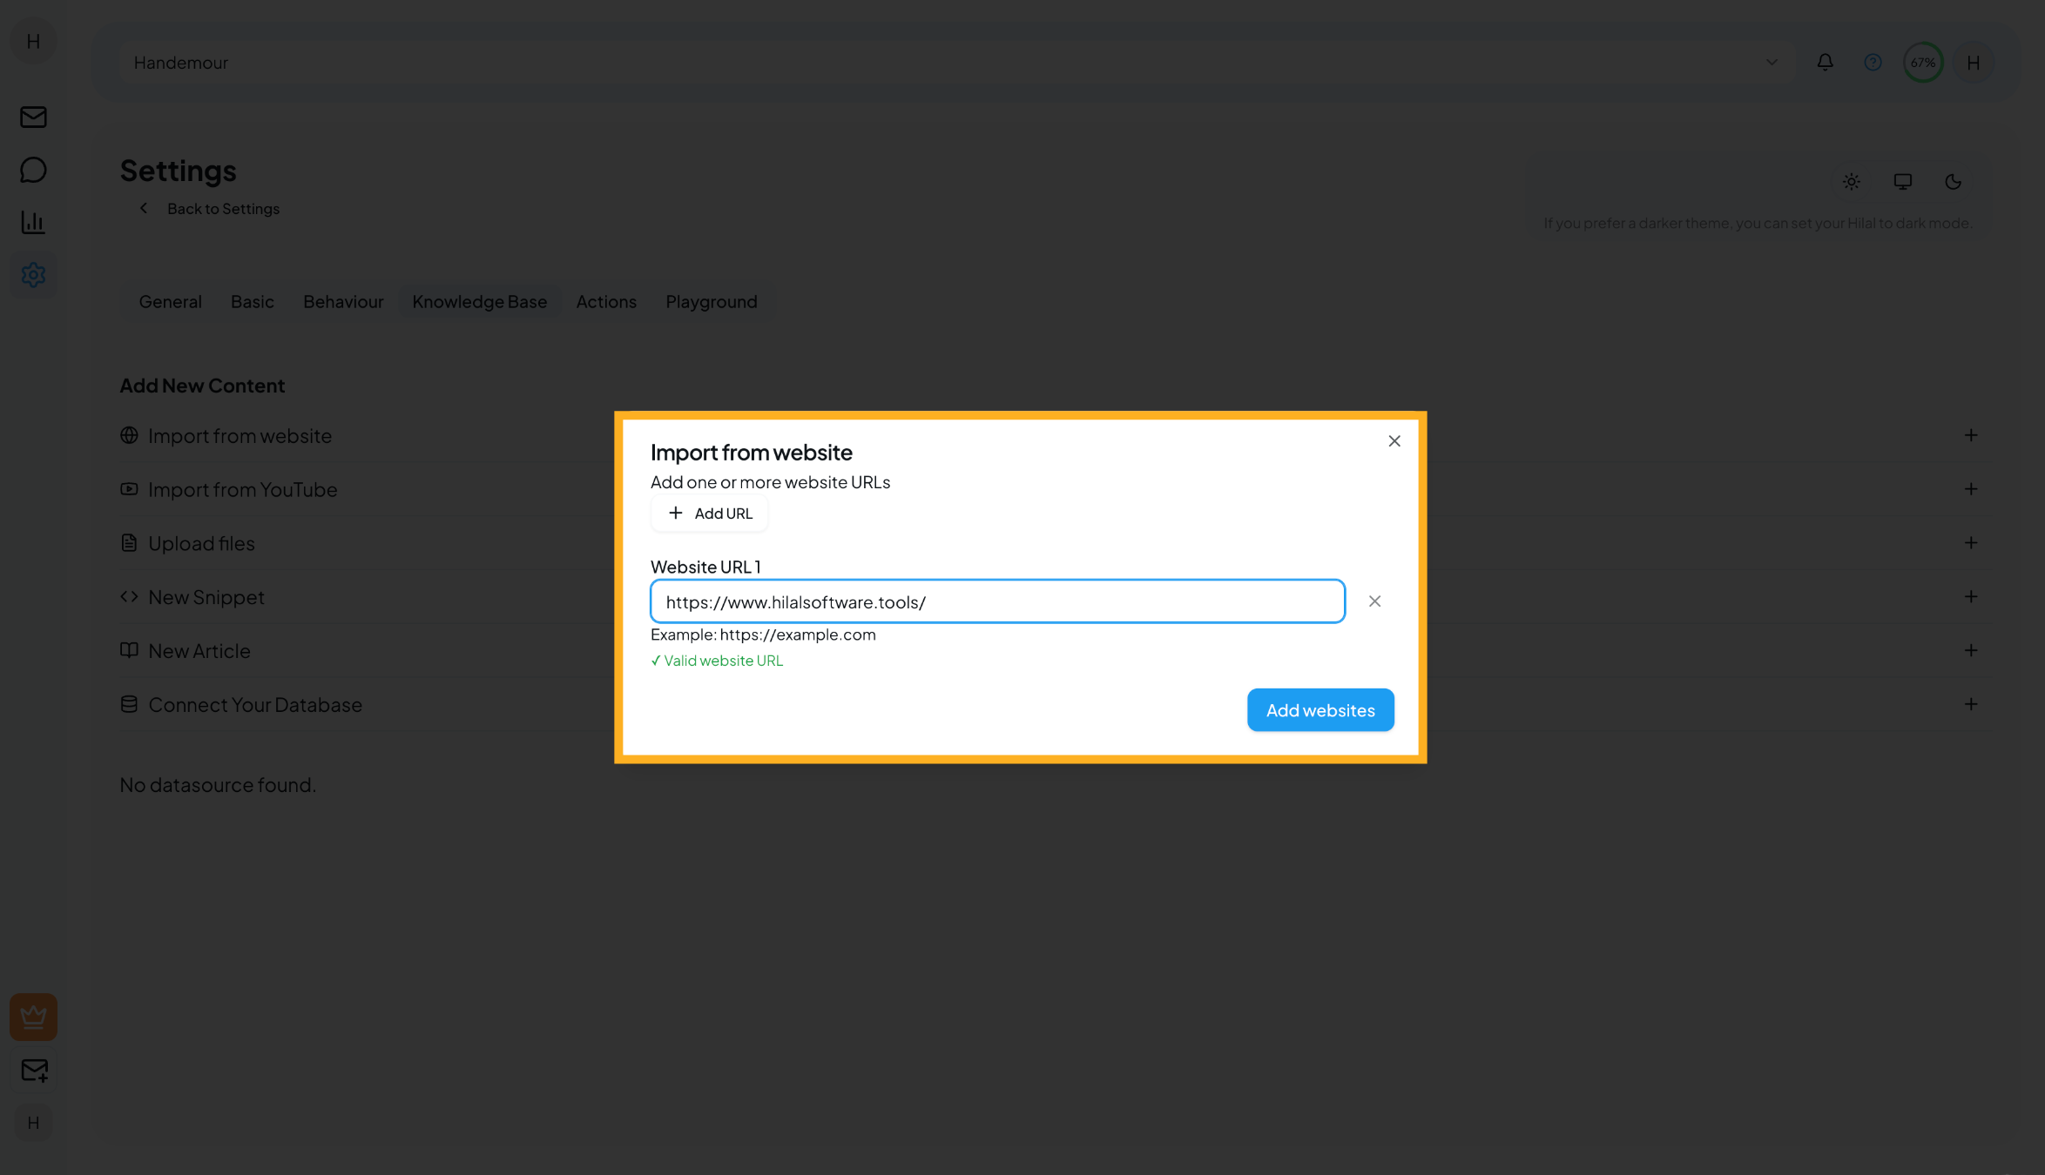This screenshot has width=2045, height=1175.
Task: Open the analytics bar chart icon
Action: click(x=32, y=222)
